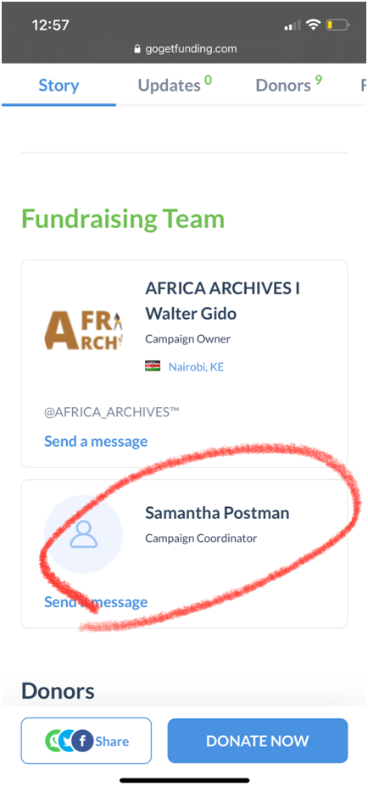
Task: Switch to the Story tab
Action: [x=59, y=86]
